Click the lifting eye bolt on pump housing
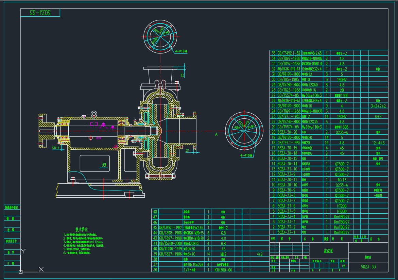Screen dimensions: 398x280 pyautogui.click(x=93, y=114)
